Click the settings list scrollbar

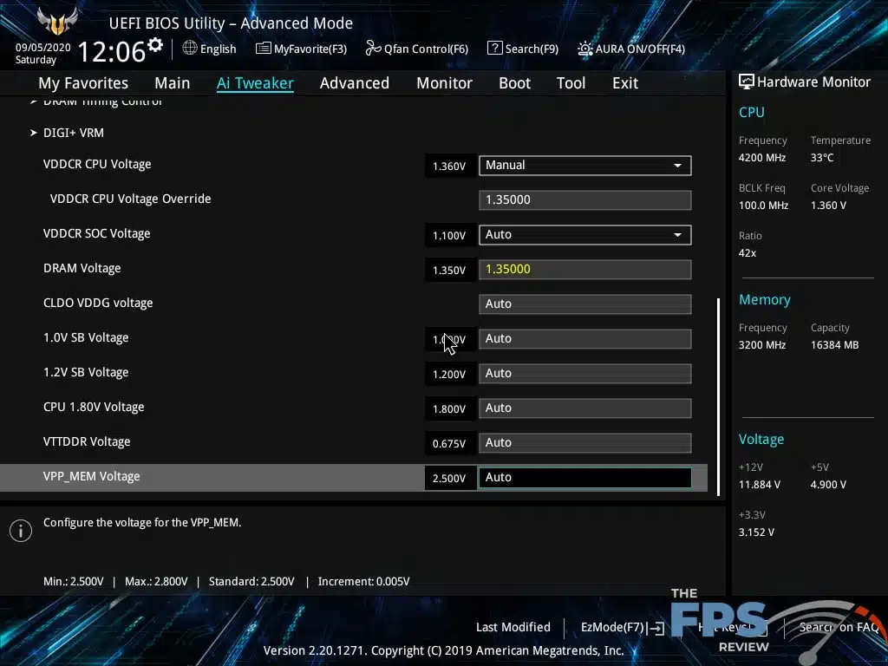coord(718,396)
